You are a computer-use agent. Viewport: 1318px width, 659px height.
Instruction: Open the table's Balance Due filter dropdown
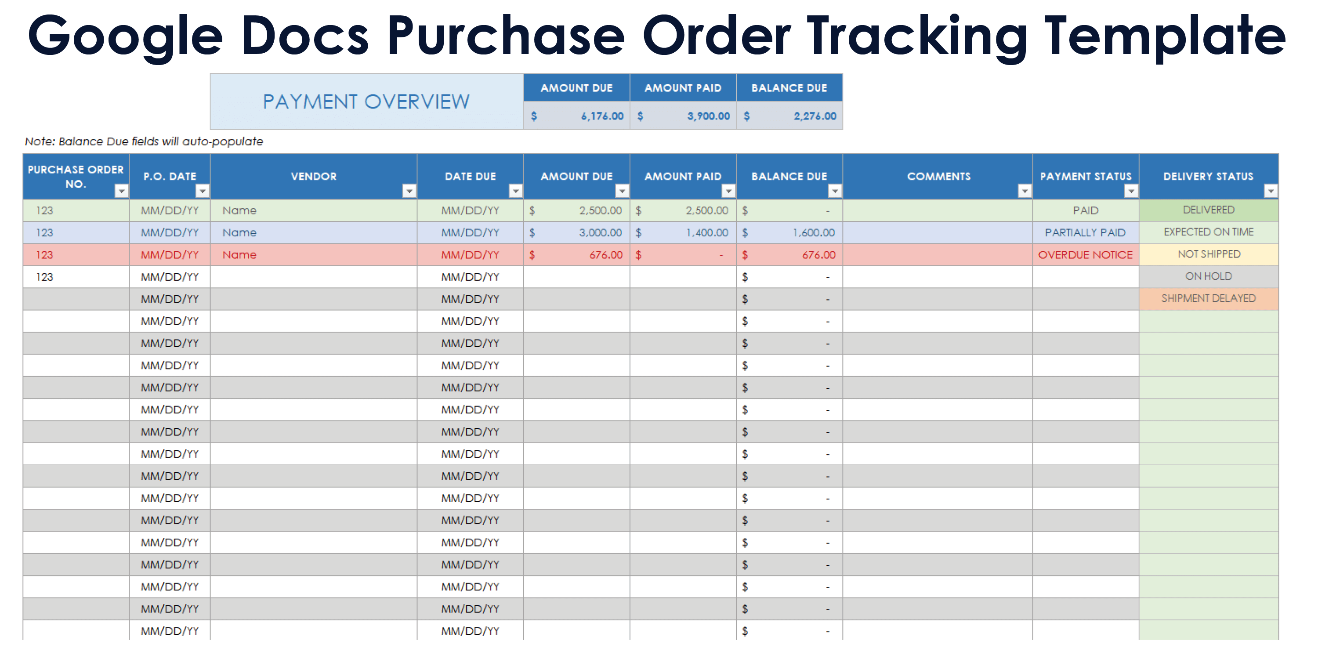tap(835, 191)
